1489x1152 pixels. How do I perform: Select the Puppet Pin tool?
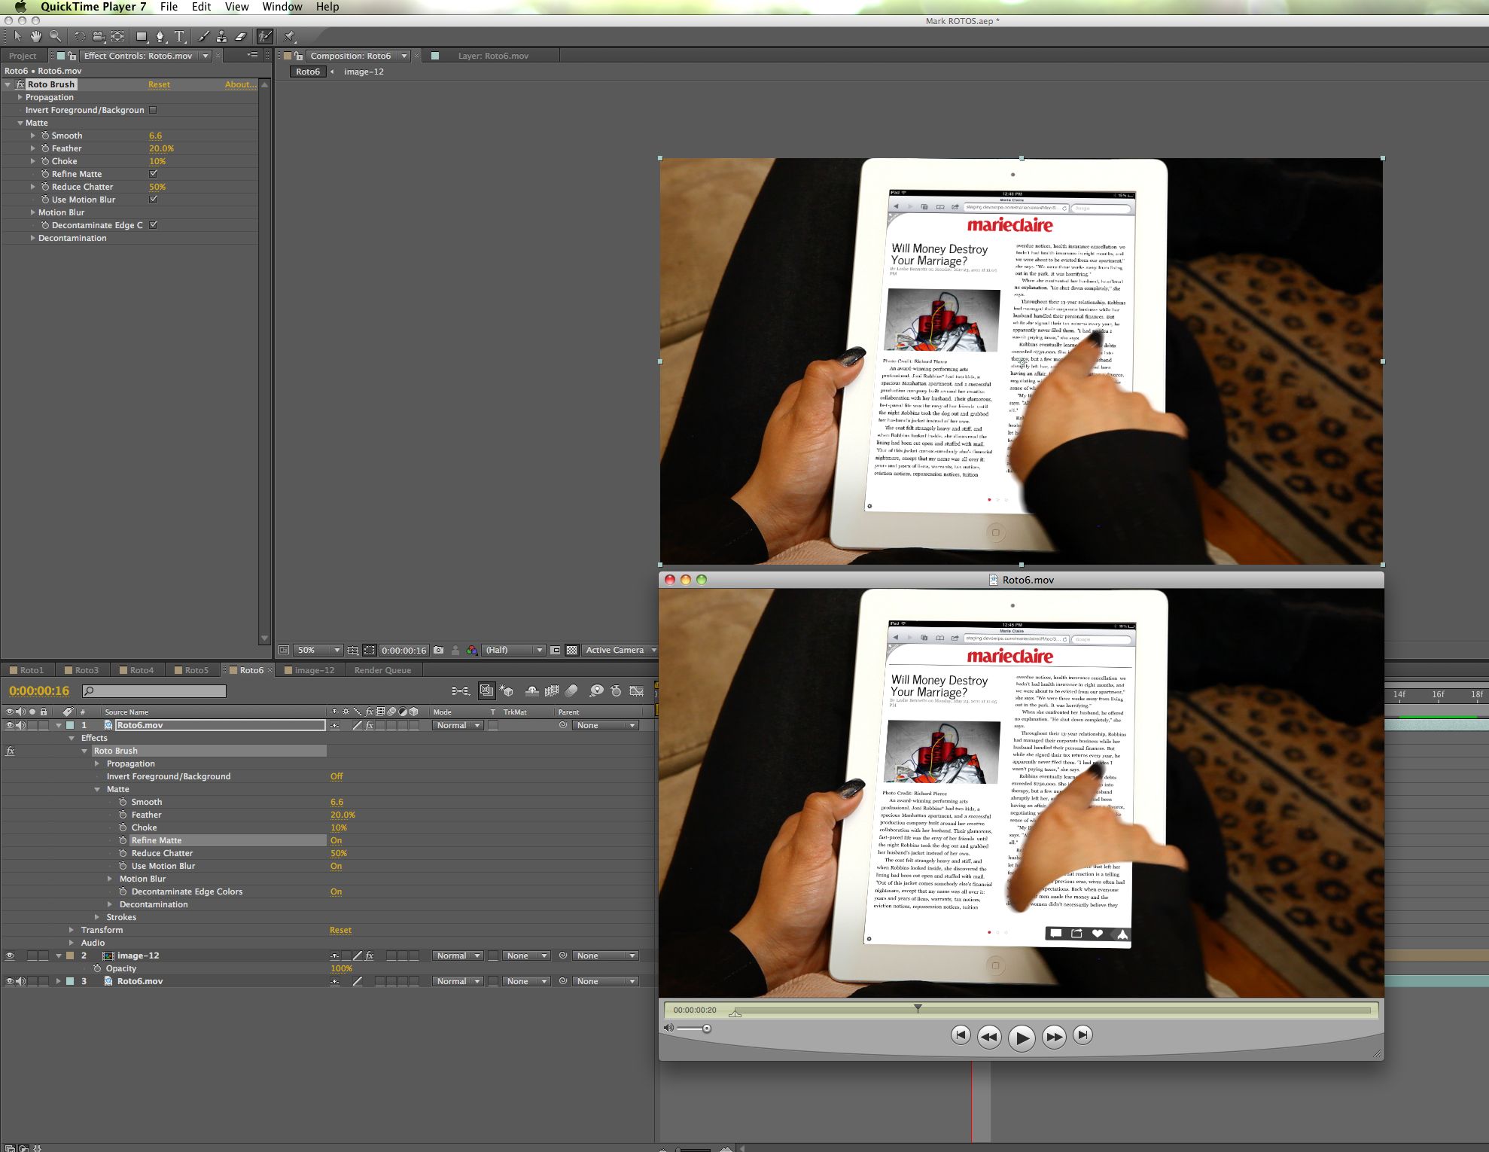[290, 36]
